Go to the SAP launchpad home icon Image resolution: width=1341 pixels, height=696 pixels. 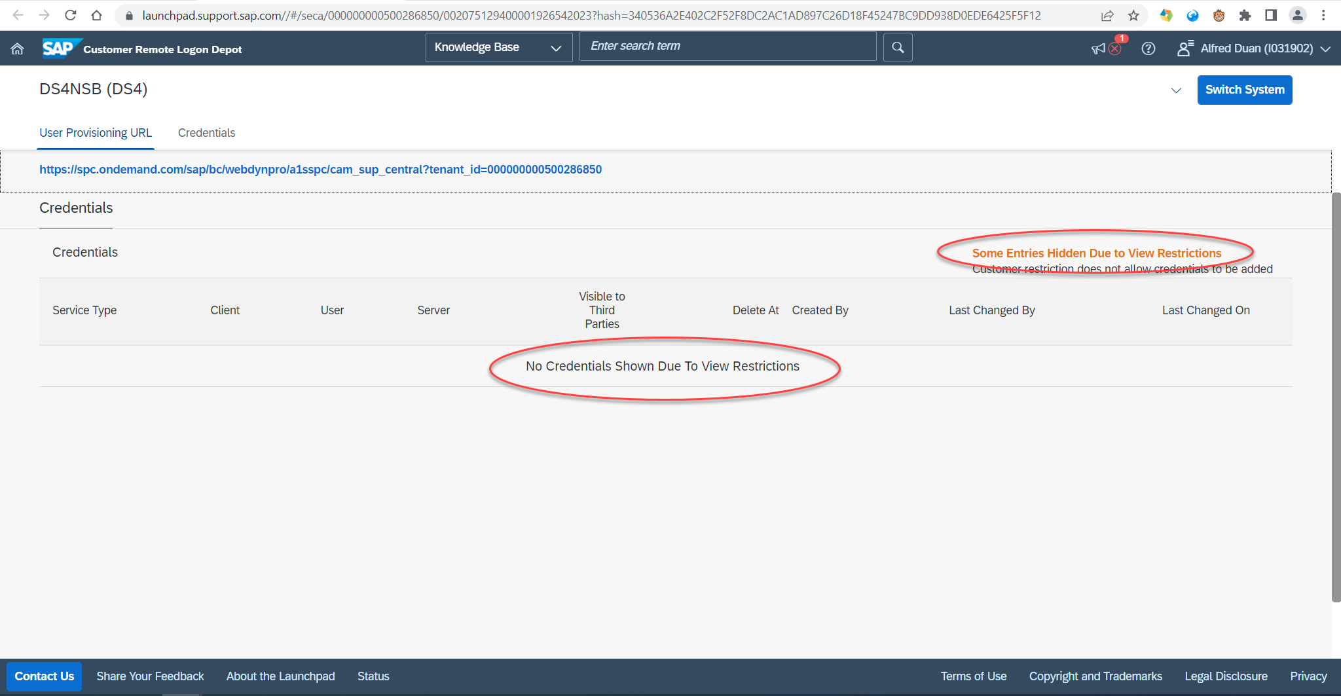[x=18, y=48]
